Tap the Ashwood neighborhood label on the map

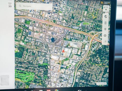[89, 20]
